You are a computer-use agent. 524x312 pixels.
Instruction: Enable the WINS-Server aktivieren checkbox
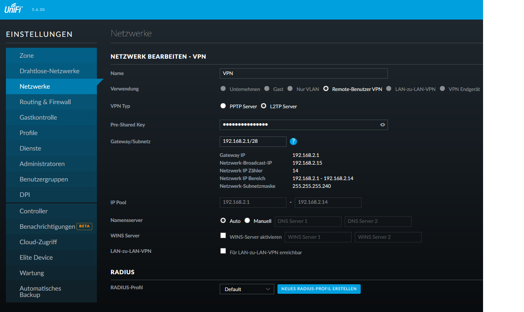223,236
